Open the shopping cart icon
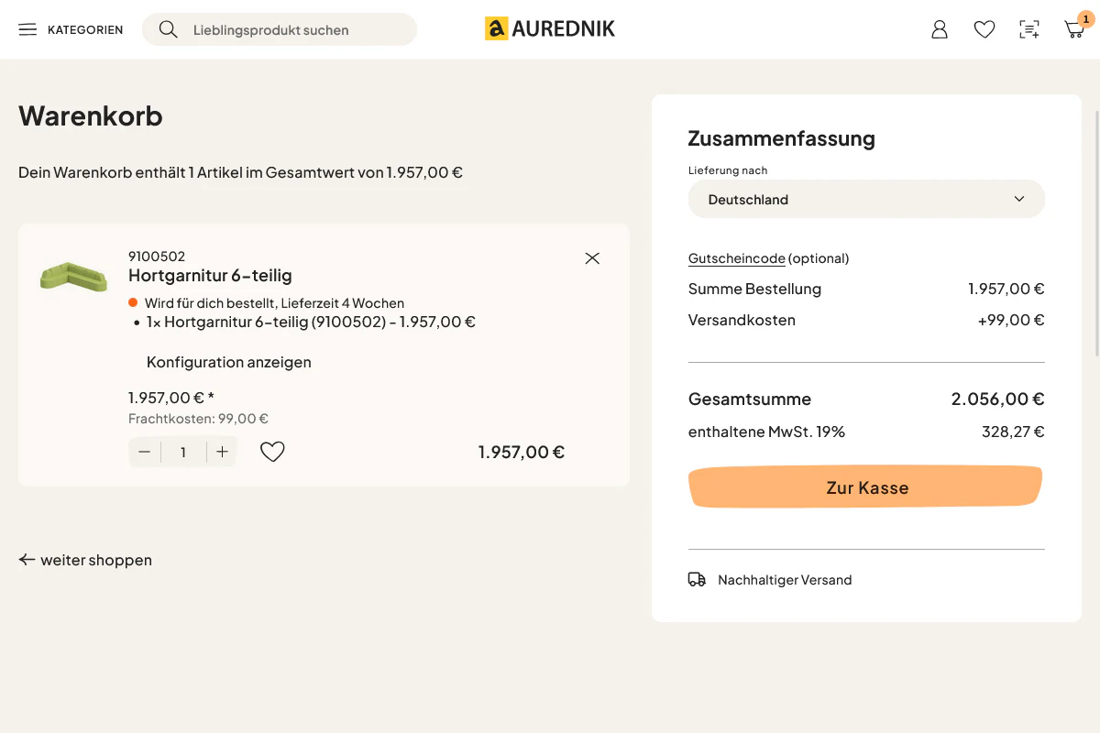1100x733 pixels. pos(1074,29)
